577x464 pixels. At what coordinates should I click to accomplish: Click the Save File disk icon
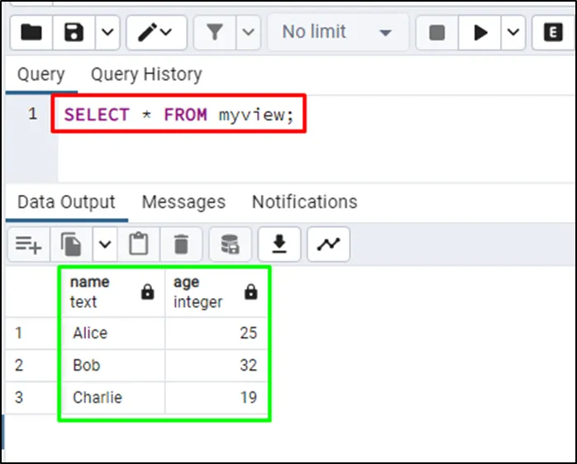74,33
